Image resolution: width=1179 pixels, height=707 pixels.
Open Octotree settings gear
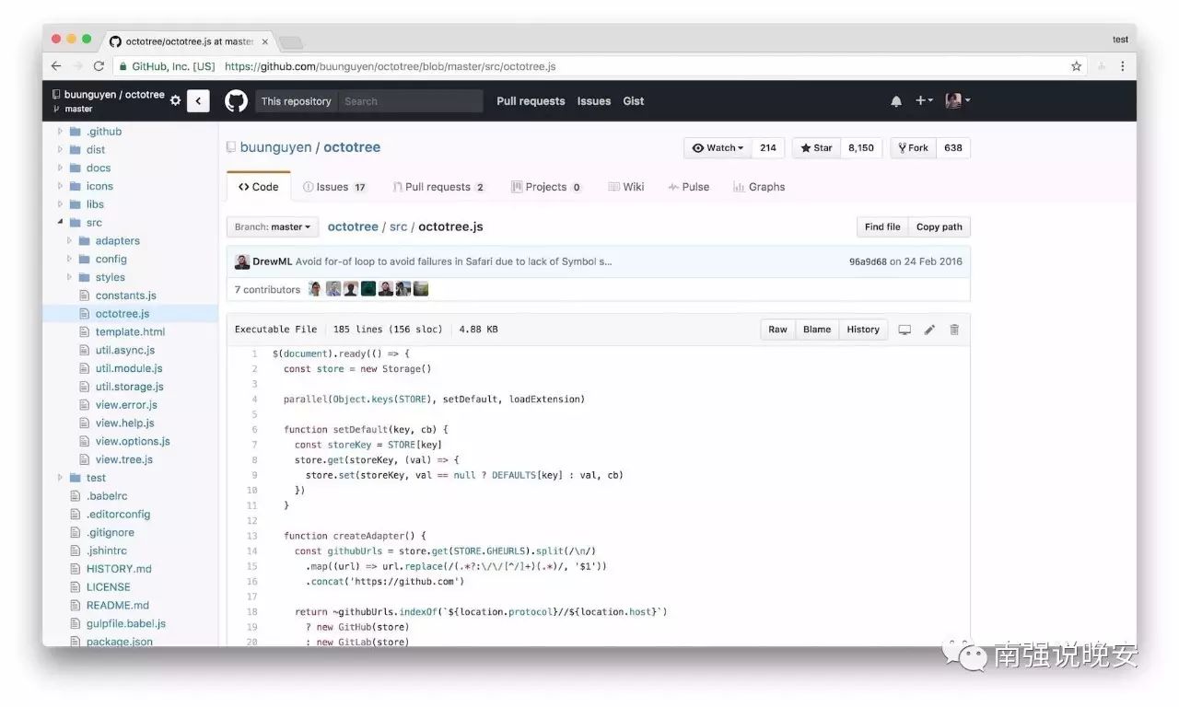pos(175,101)
